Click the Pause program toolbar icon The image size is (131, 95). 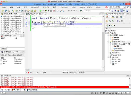51,11
